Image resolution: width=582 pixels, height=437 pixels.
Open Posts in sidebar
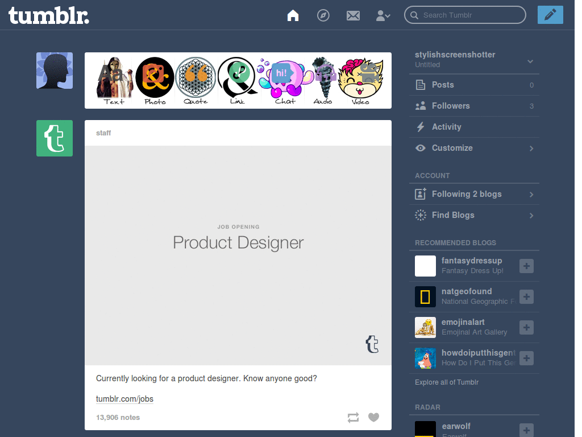(474, 85)
